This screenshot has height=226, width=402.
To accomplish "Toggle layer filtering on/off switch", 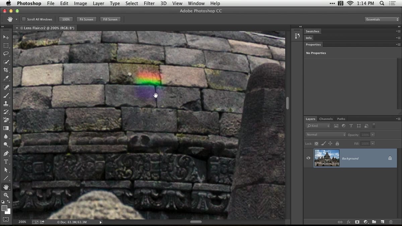I will tap(374, 126).
